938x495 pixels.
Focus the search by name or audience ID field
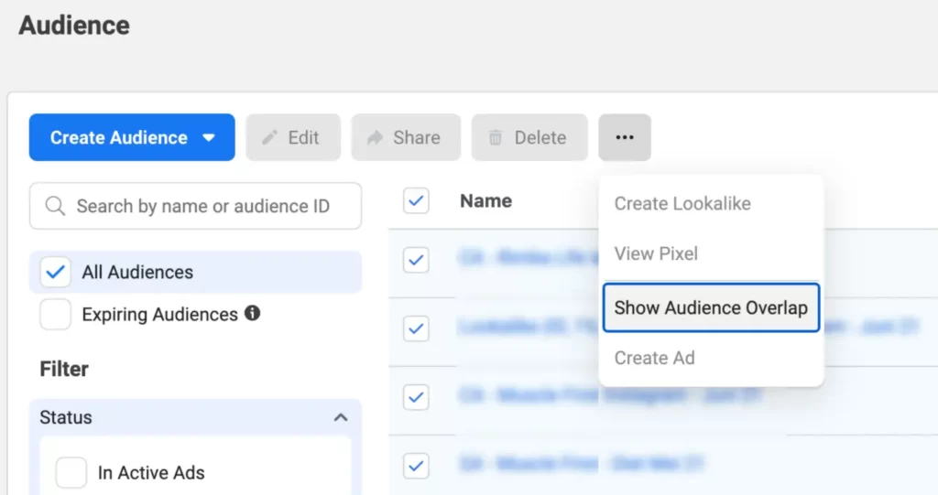pos(196,206)
